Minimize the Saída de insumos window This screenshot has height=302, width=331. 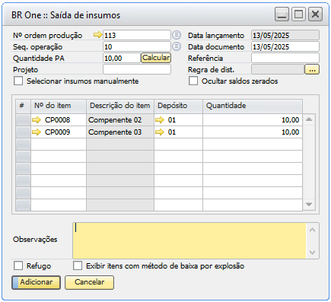pyautogui.click(x=282, y=14)
